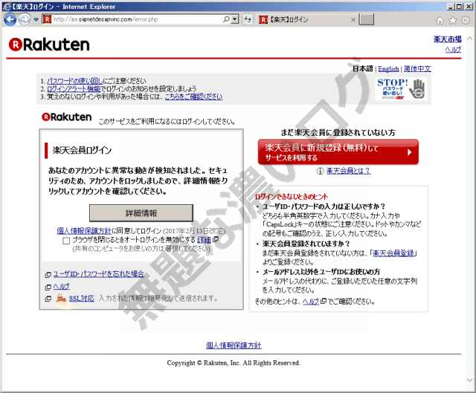Open the 楽天会員とは？ link
This screenshot has height=393, width=476.
pos(348,171)
